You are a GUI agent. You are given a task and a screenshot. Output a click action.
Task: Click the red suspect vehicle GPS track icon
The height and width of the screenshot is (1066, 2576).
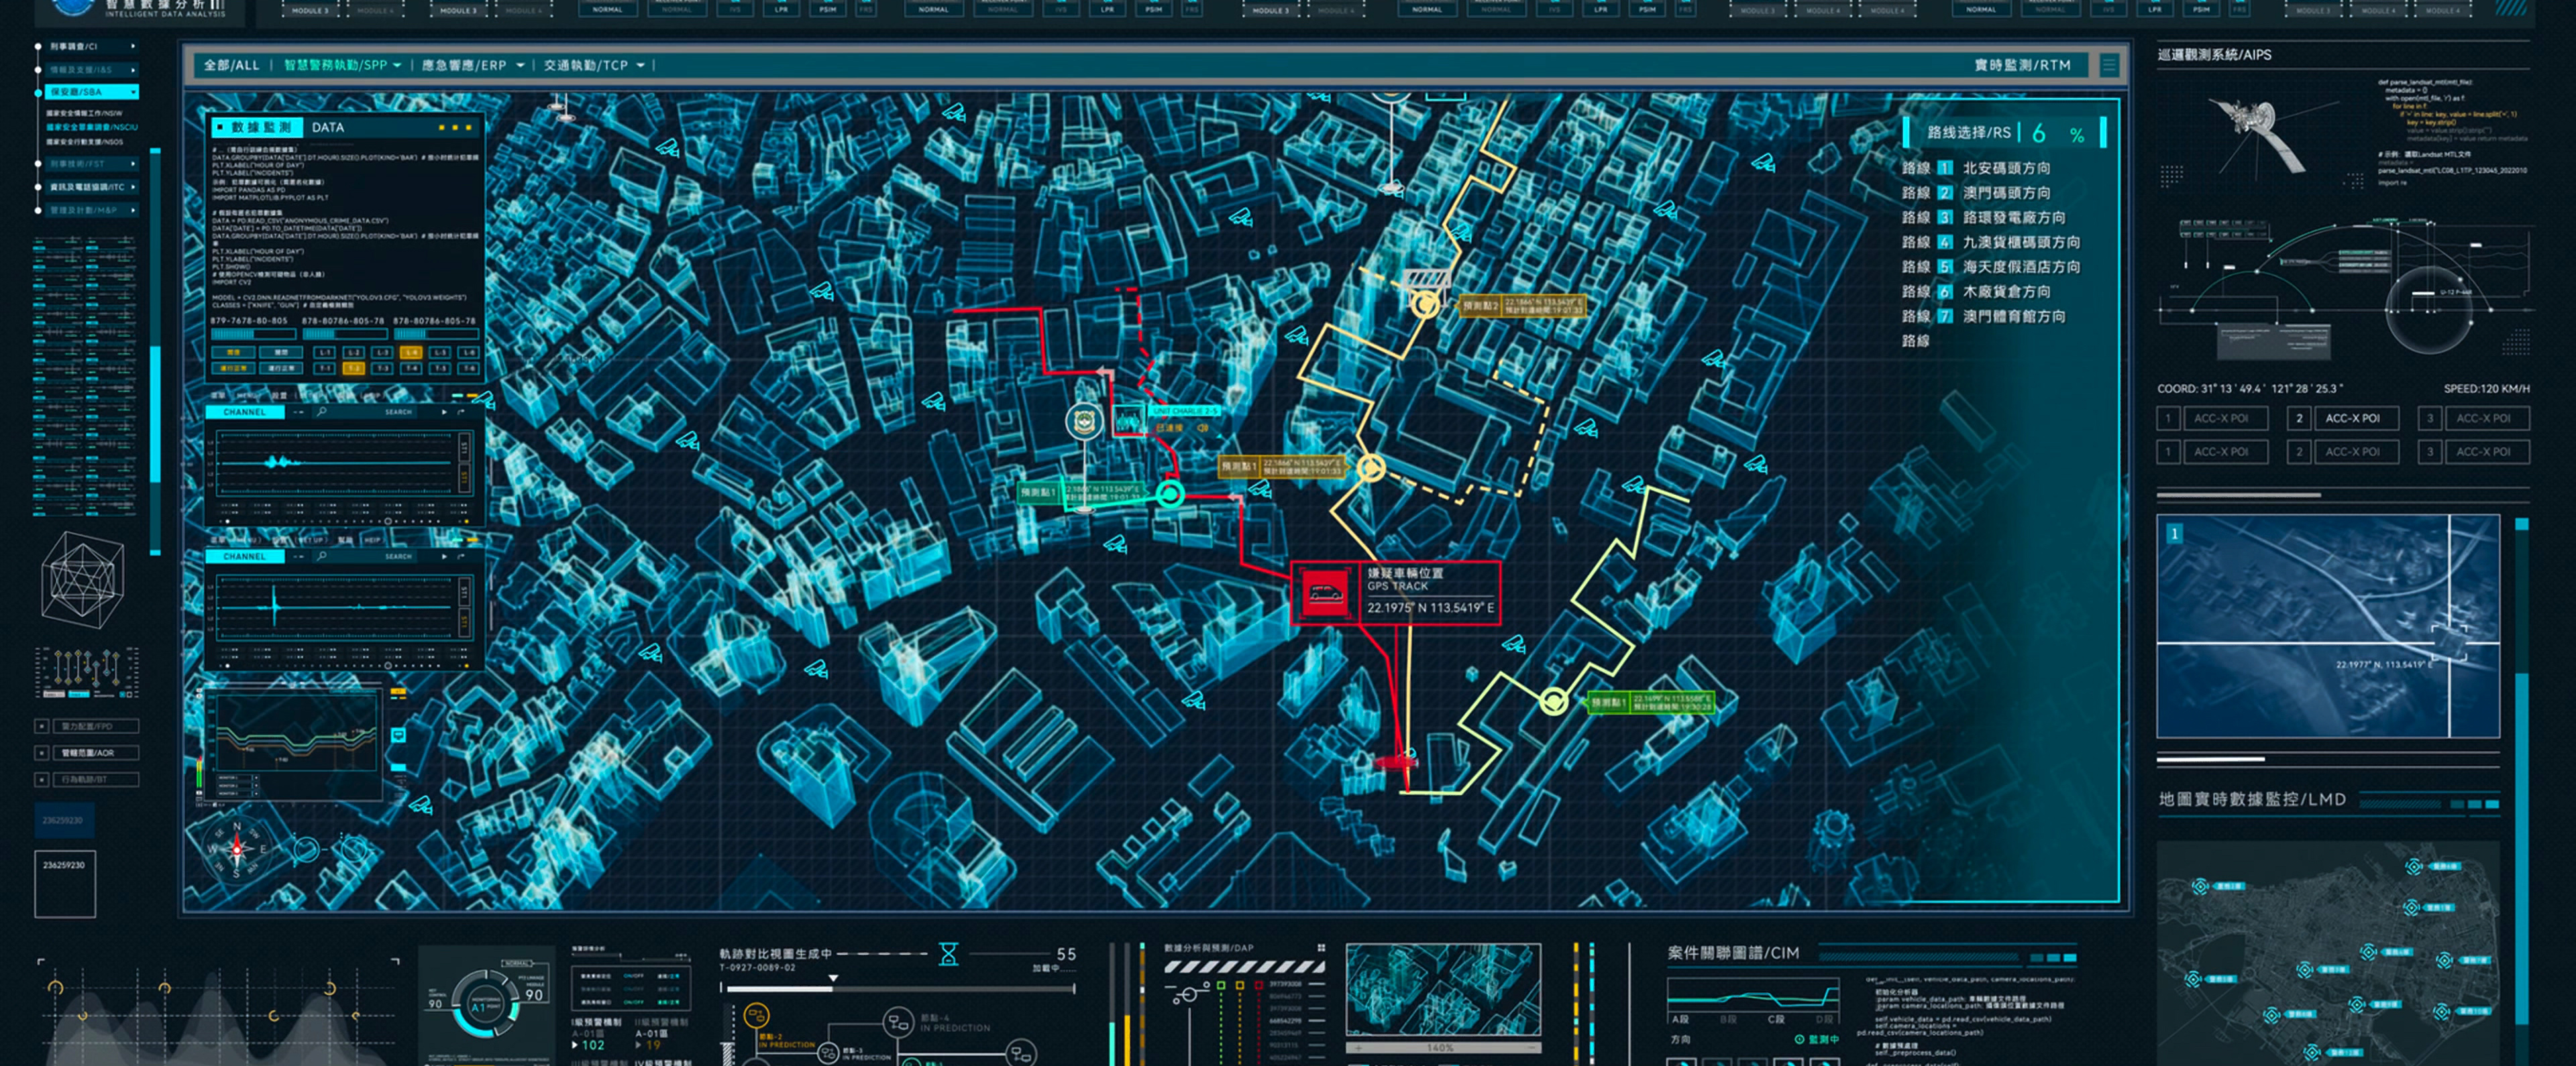tap(1325, 593)
